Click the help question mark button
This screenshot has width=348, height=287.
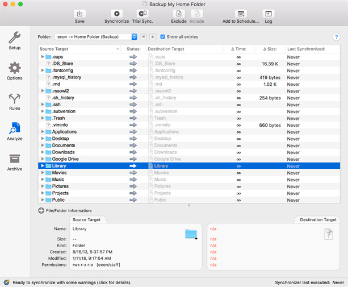point(336,37)
